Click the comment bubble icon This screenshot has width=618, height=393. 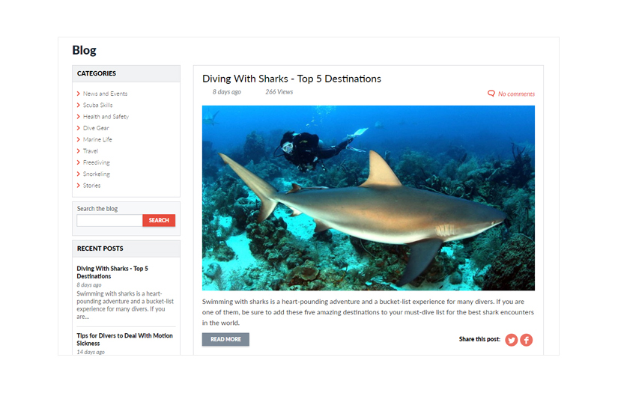click(x=491, y=94)
